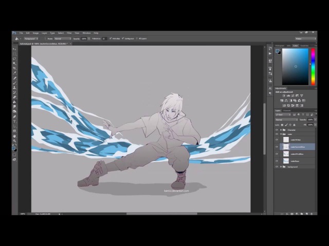Open the Actions panel play icon

tap(270, 53)
